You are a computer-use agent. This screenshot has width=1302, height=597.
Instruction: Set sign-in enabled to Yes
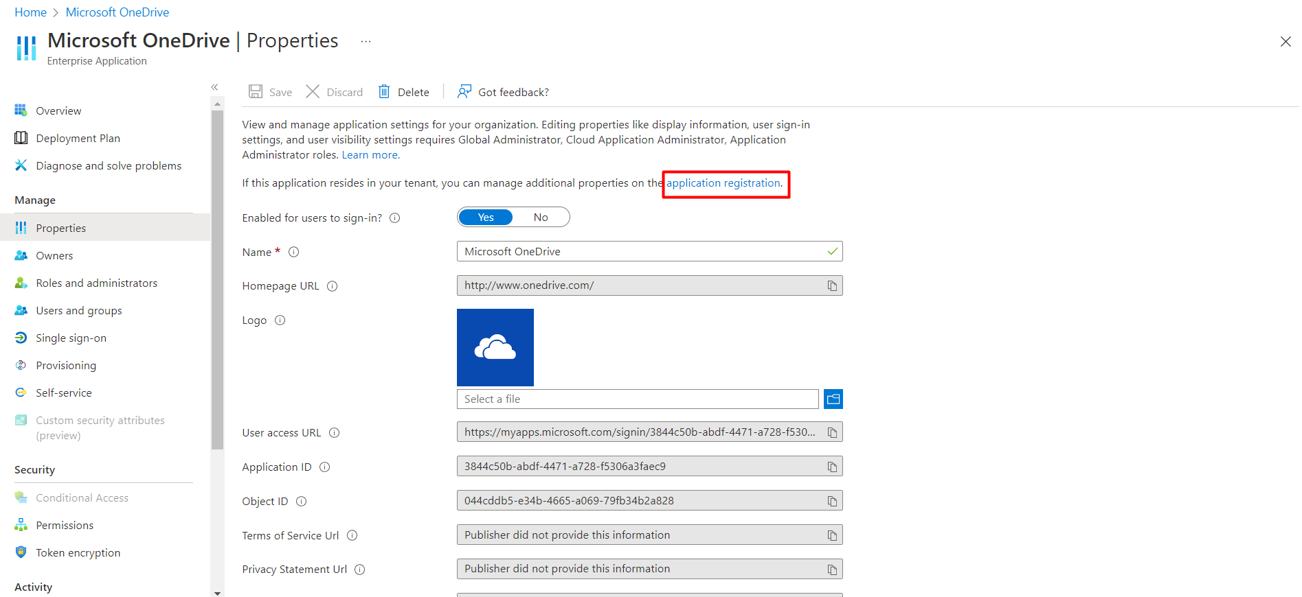click(486, 218)
